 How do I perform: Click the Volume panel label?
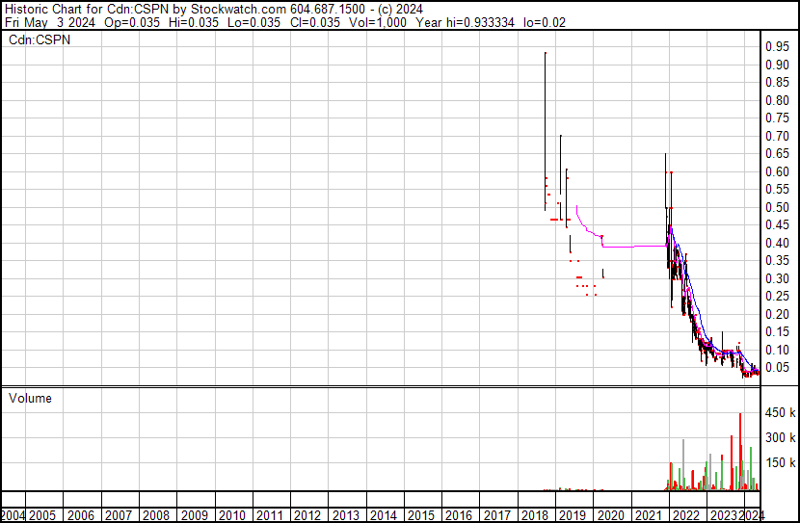tap(30, 398)
